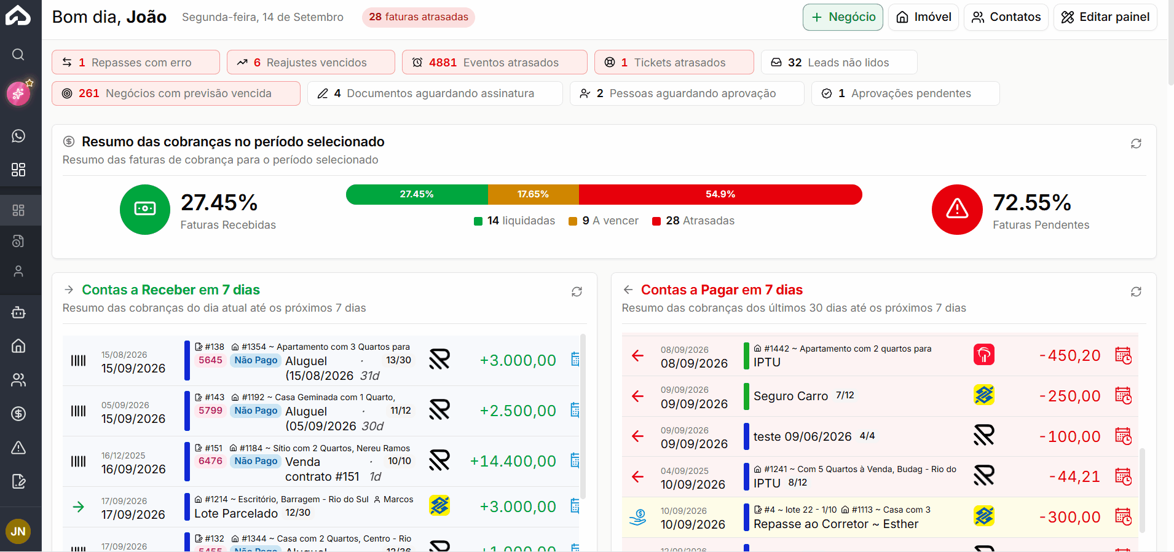Open the JN user avatar
This screenshot has height=552, width=1174.
tap(18, 531)
